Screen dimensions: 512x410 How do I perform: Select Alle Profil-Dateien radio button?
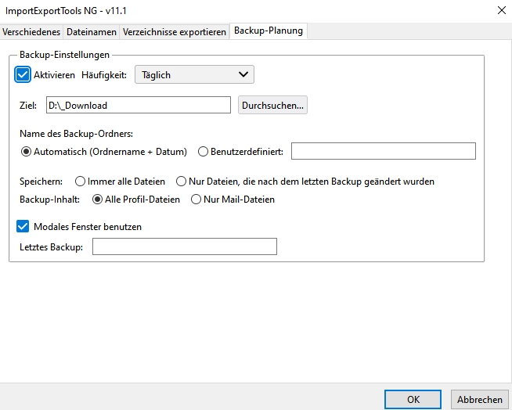[x=98, y=200]
